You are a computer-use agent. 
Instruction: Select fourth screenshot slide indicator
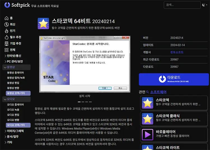(90, 102)
